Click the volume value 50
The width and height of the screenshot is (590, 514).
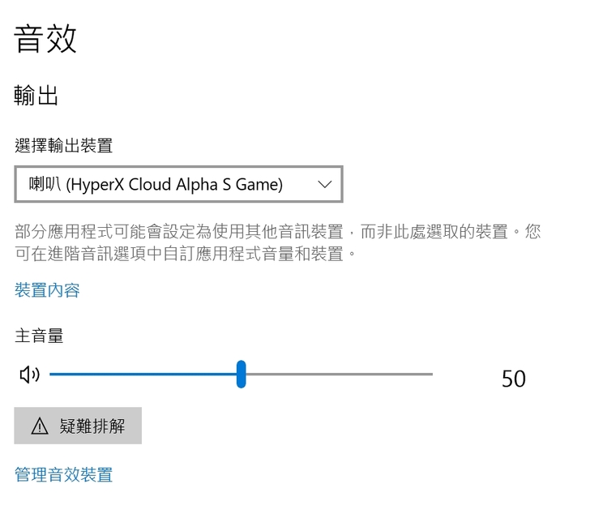513,379
